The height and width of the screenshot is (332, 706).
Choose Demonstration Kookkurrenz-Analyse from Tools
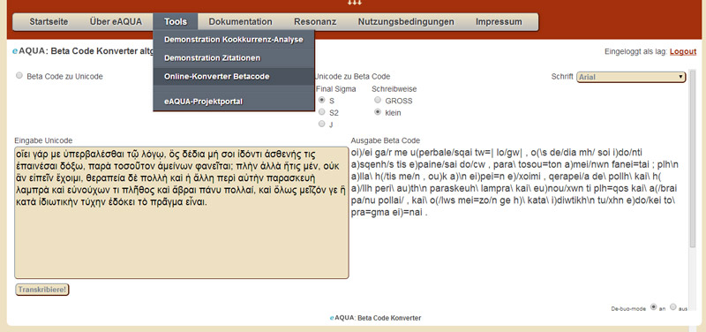point(234,40)
